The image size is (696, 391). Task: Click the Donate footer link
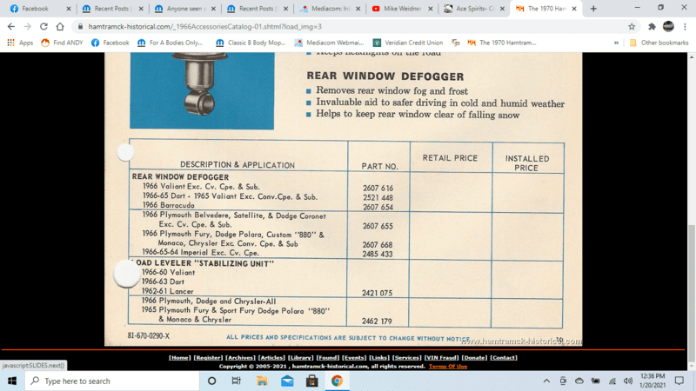[474, 358]
